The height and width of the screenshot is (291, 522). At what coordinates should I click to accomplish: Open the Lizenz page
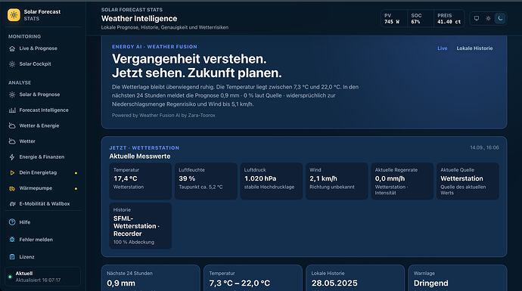[43, 257]
